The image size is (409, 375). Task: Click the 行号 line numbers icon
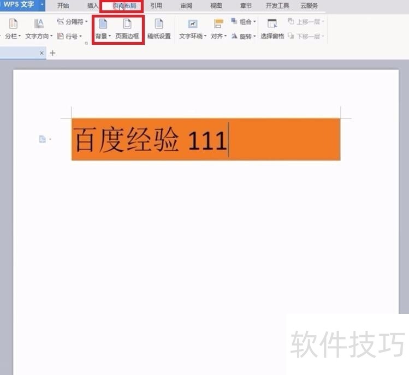(x=60, y=36)
